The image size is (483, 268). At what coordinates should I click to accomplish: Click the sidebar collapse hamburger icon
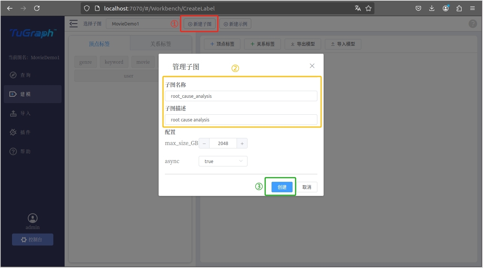click(74, 24)
